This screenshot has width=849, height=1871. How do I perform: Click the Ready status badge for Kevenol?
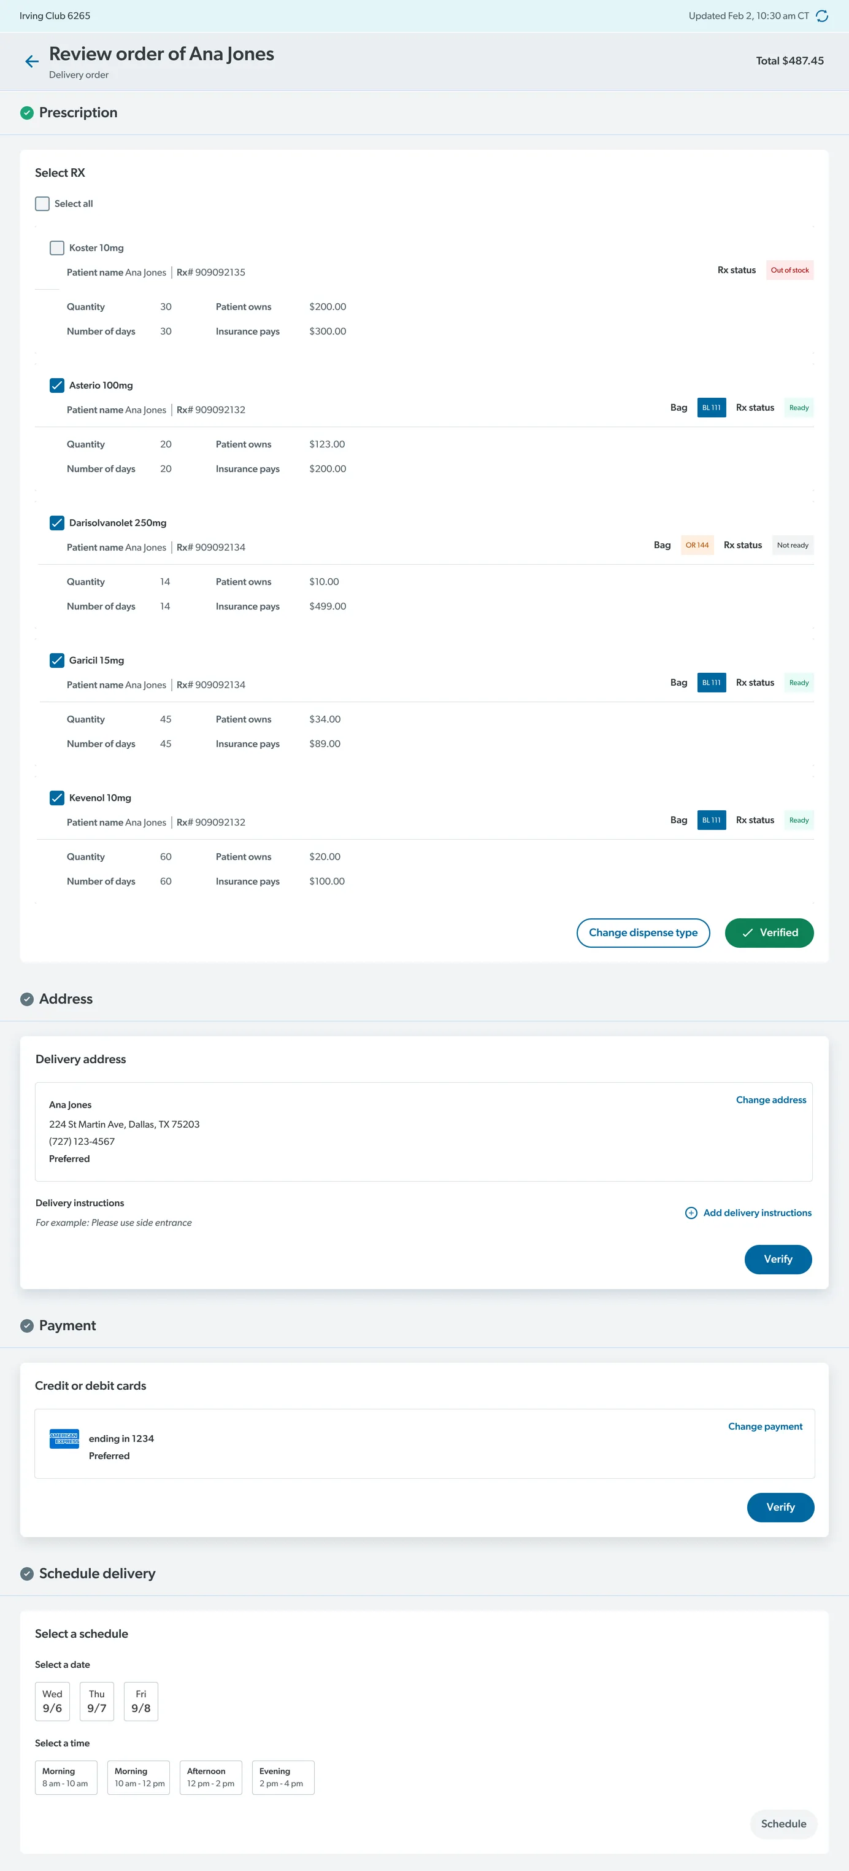tap(799, 820)
